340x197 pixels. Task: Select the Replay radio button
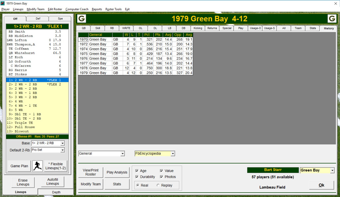(158, 185)
